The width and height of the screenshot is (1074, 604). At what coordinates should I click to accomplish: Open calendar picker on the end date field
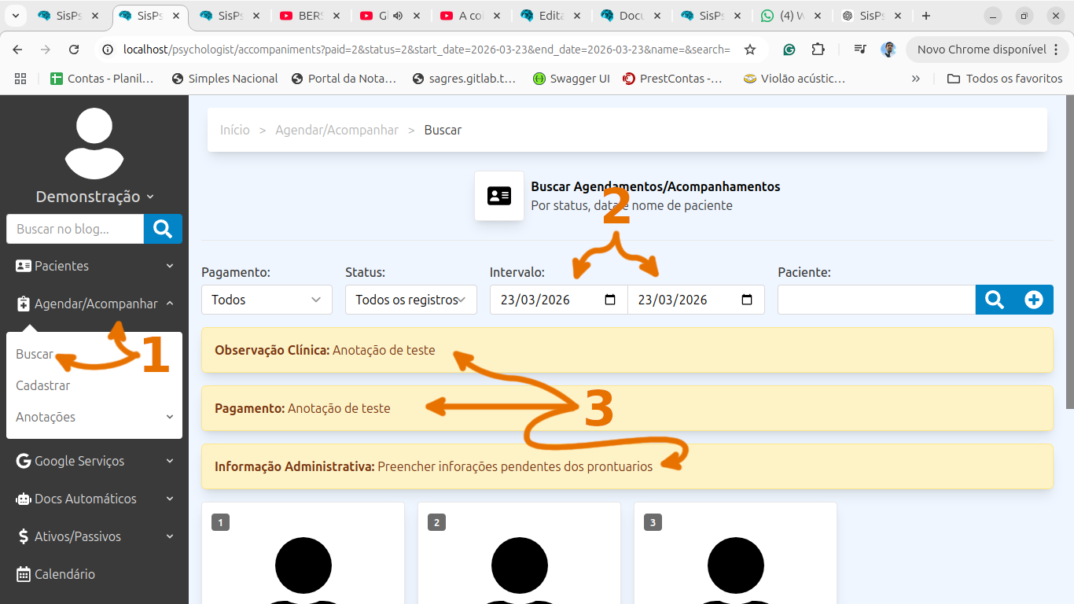click(x=747, y=300)
